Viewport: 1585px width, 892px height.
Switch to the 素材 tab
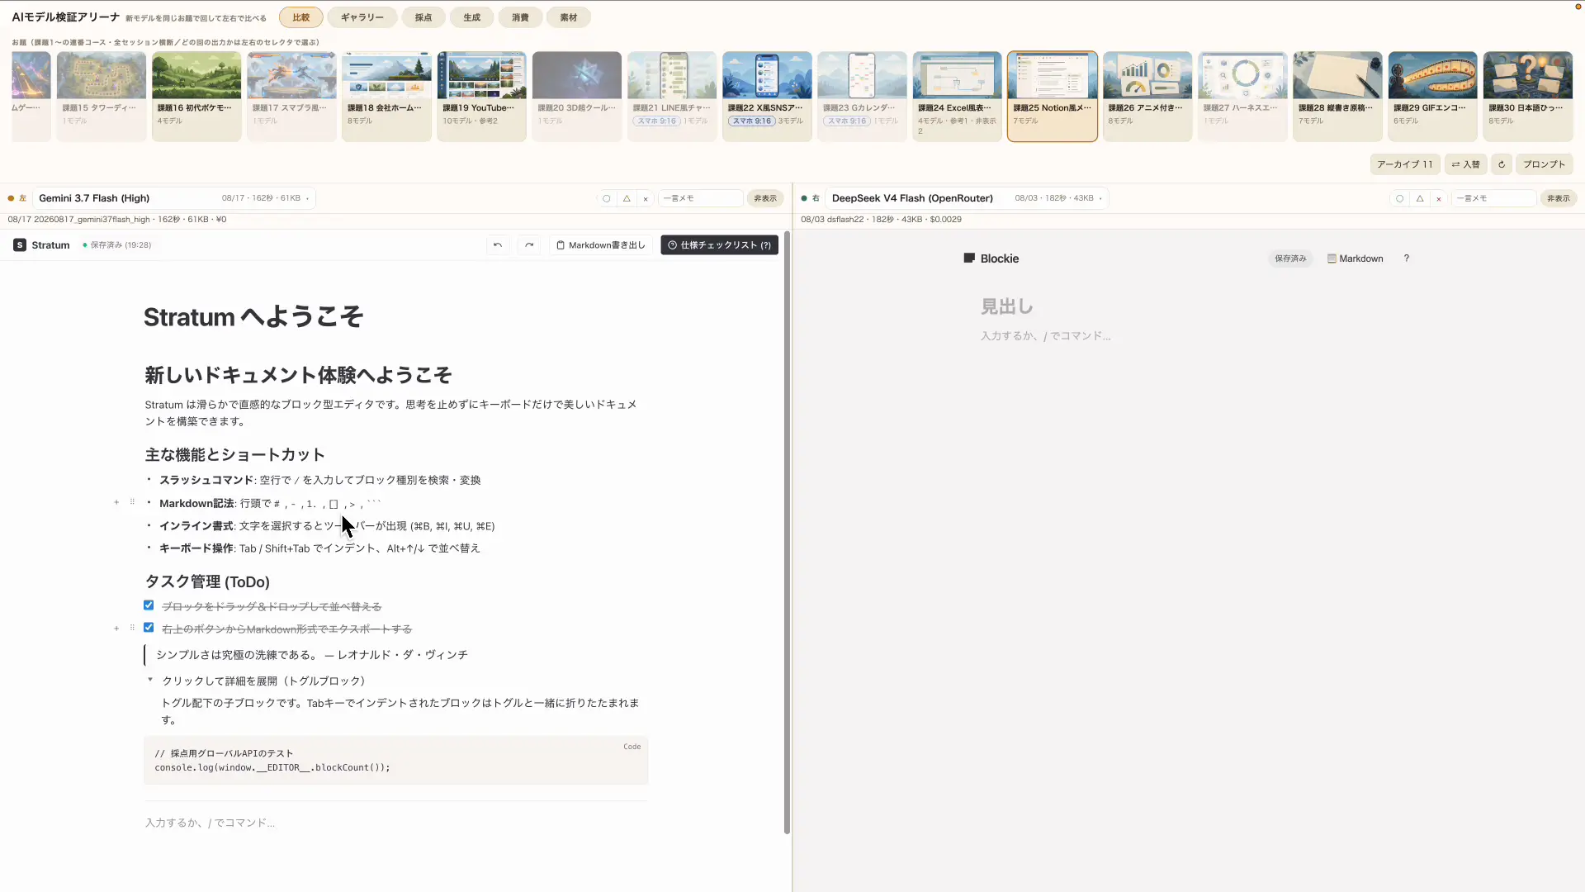click(569, 17)
